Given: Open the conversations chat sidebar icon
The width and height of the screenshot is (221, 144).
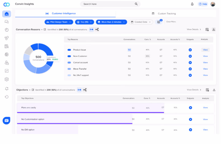Looking at the screenshot, I should 7,22.
